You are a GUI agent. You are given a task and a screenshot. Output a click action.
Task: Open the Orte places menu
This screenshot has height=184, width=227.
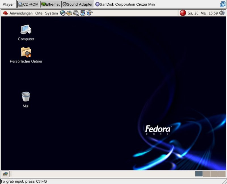point(39,13)
